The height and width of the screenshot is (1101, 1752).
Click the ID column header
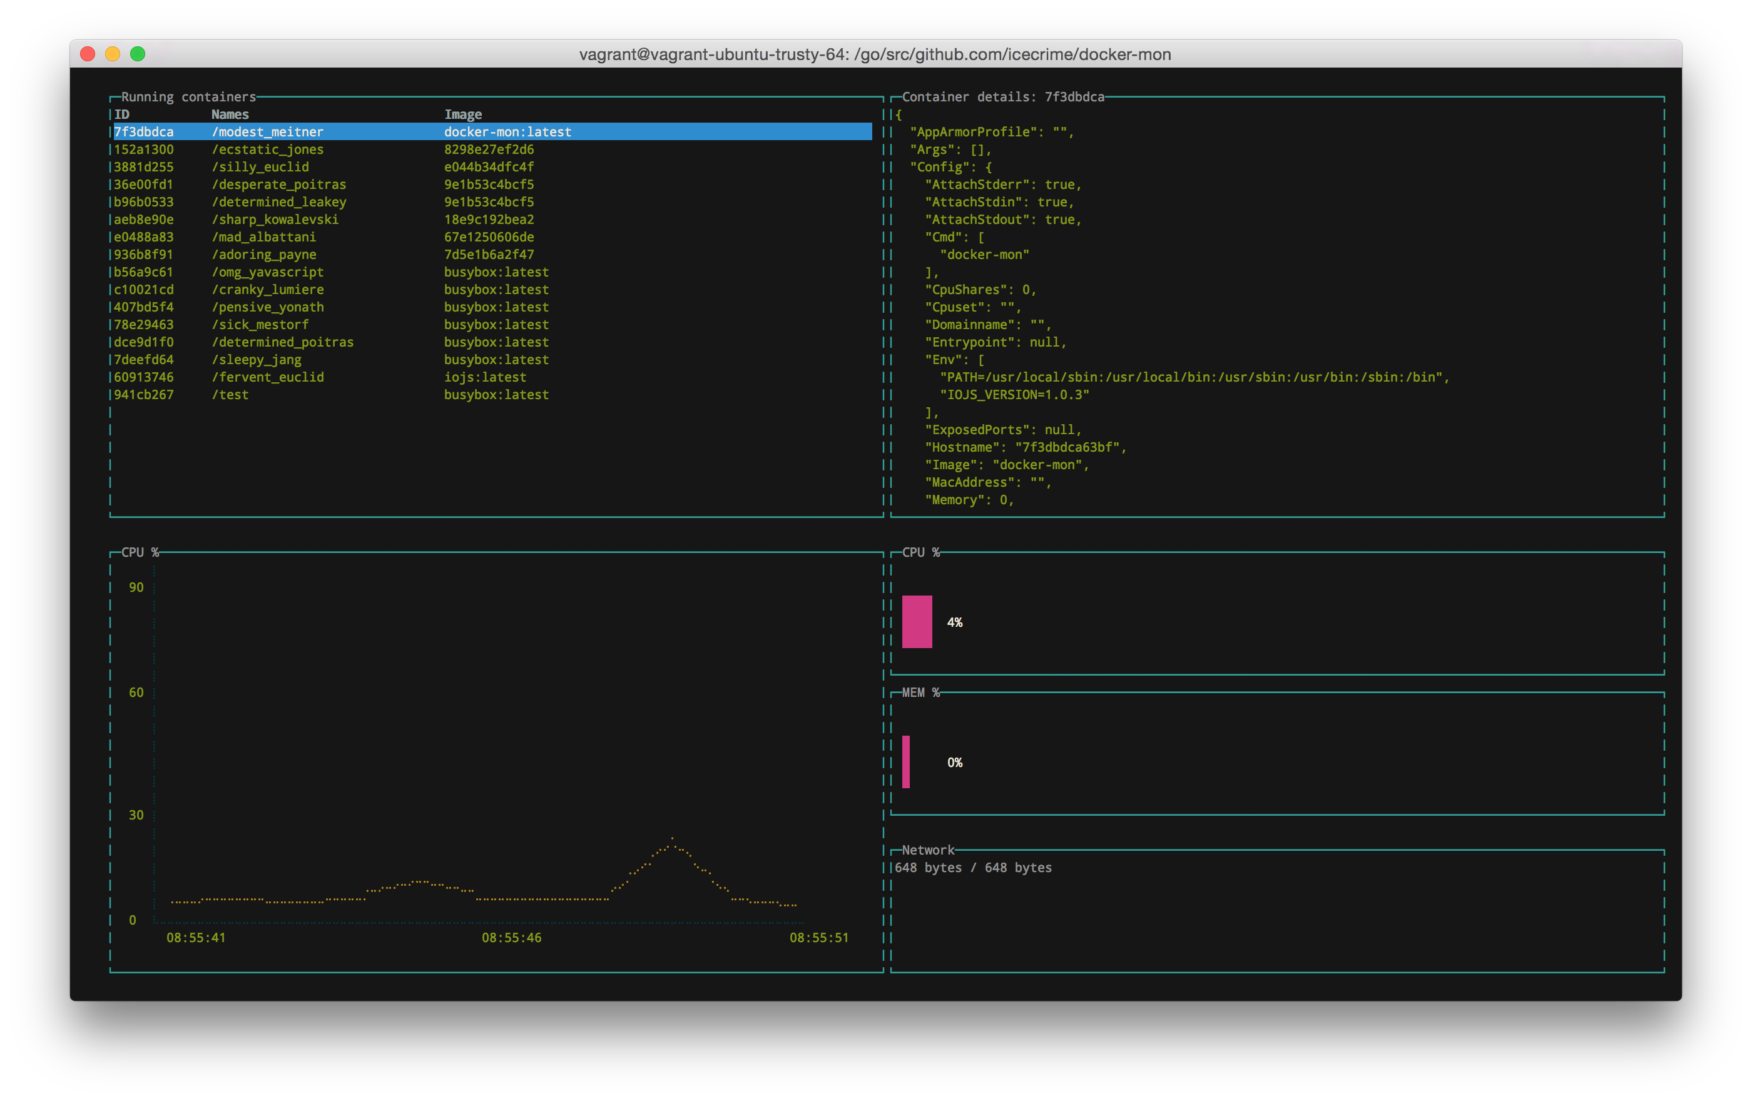pos(121,114)
